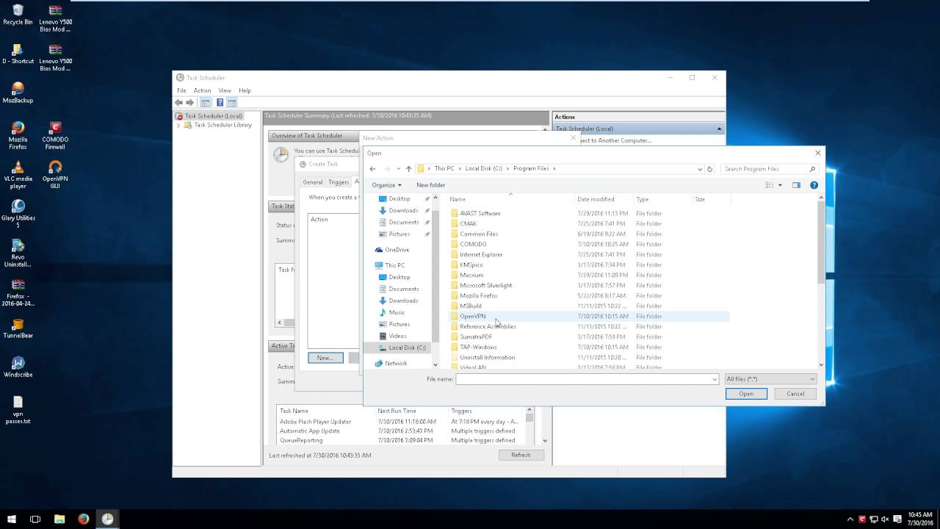
Task: Expand Task Scheduler Library tree node
Action: 178,125
